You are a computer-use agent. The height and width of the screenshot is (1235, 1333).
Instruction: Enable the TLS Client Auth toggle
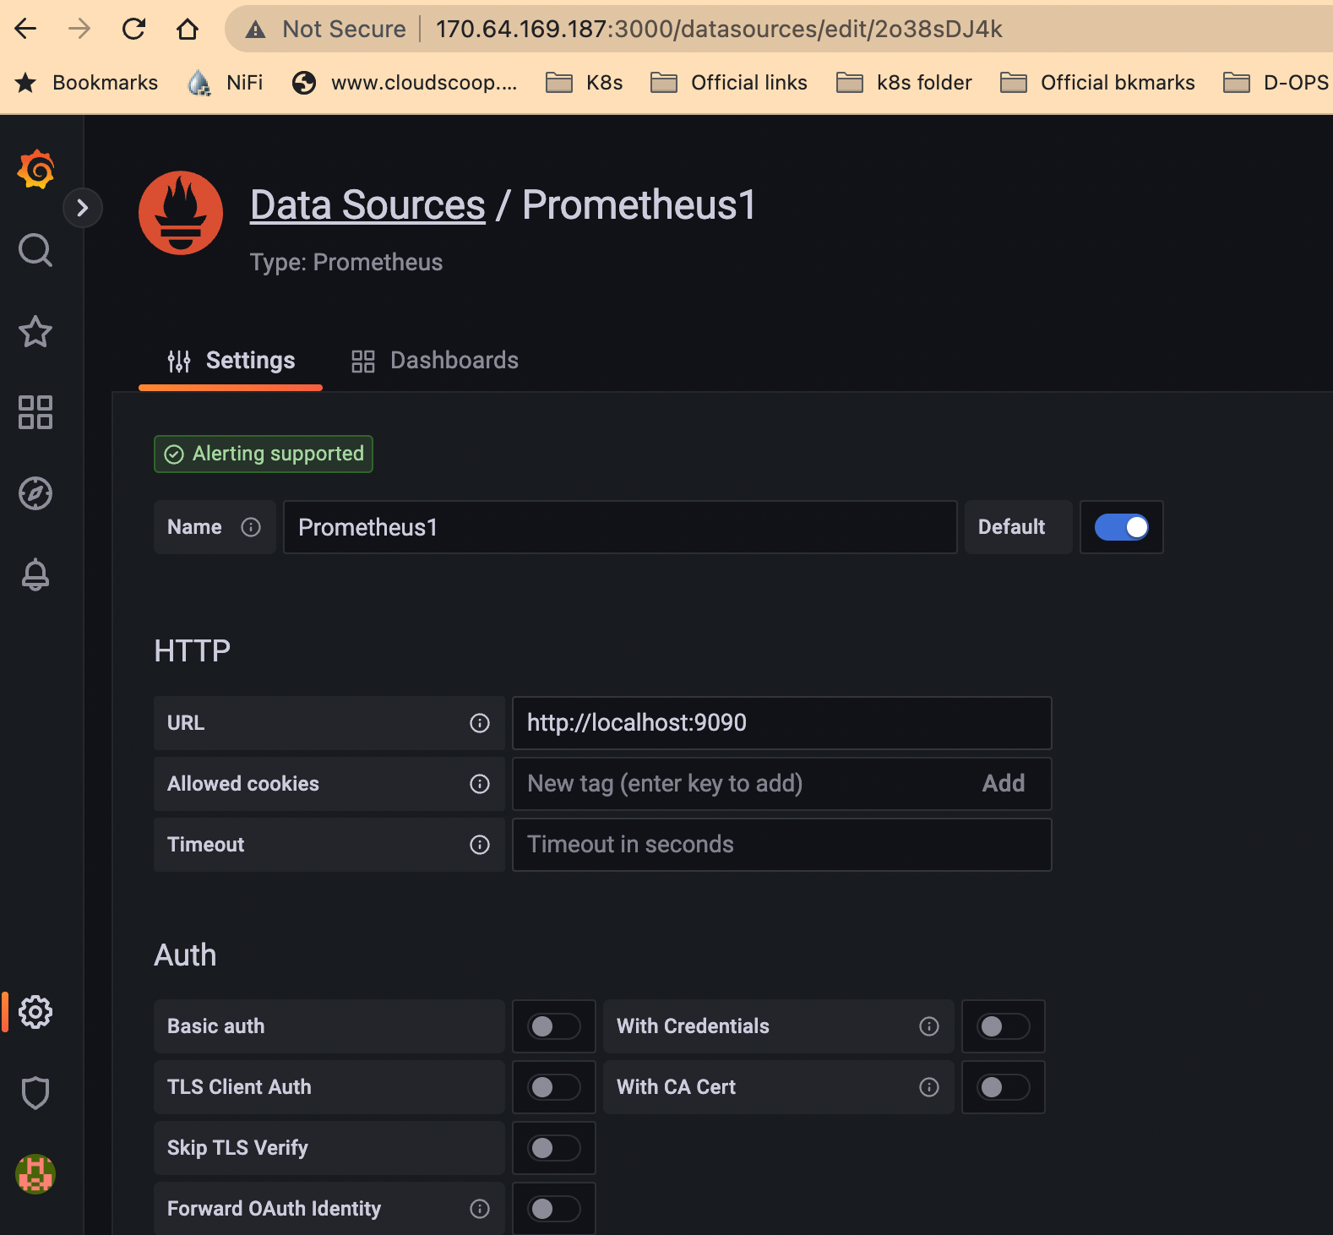pos(554,1087)
